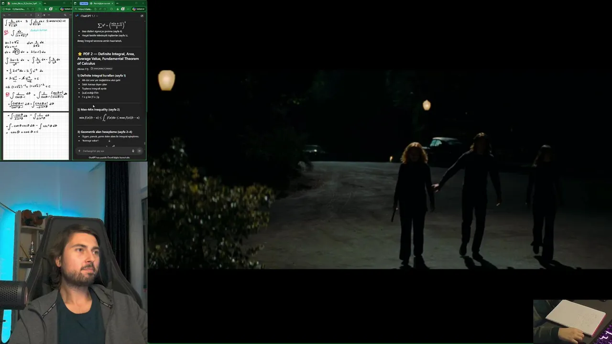Open a new tab in right browser window

pos(117,3)
